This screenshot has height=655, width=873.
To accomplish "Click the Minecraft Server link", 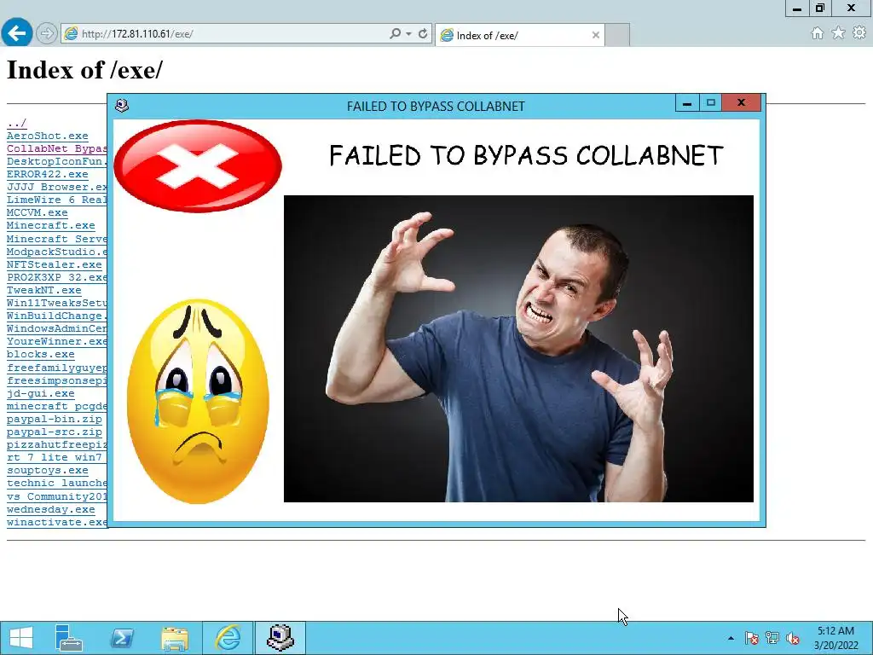I will pyautogui.click(x=57, y=239).
